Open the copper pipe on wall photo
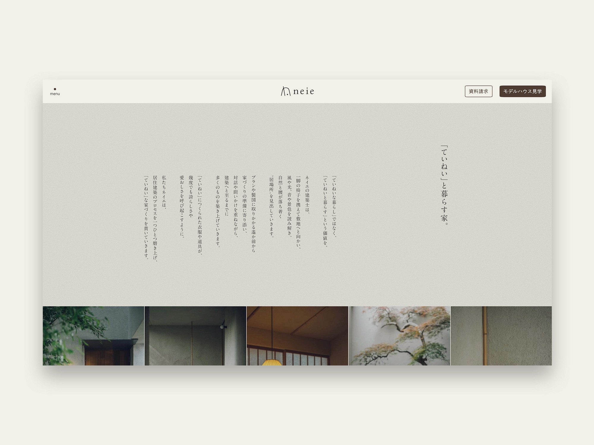Image resolution: width=594 pixels, height=445 pixels. (501, 336)
